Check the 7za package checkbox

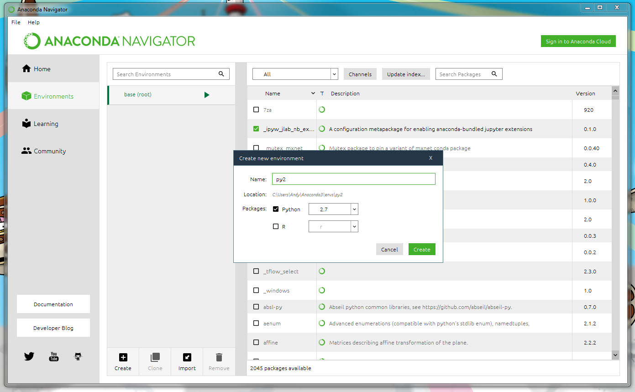(256, 110)
